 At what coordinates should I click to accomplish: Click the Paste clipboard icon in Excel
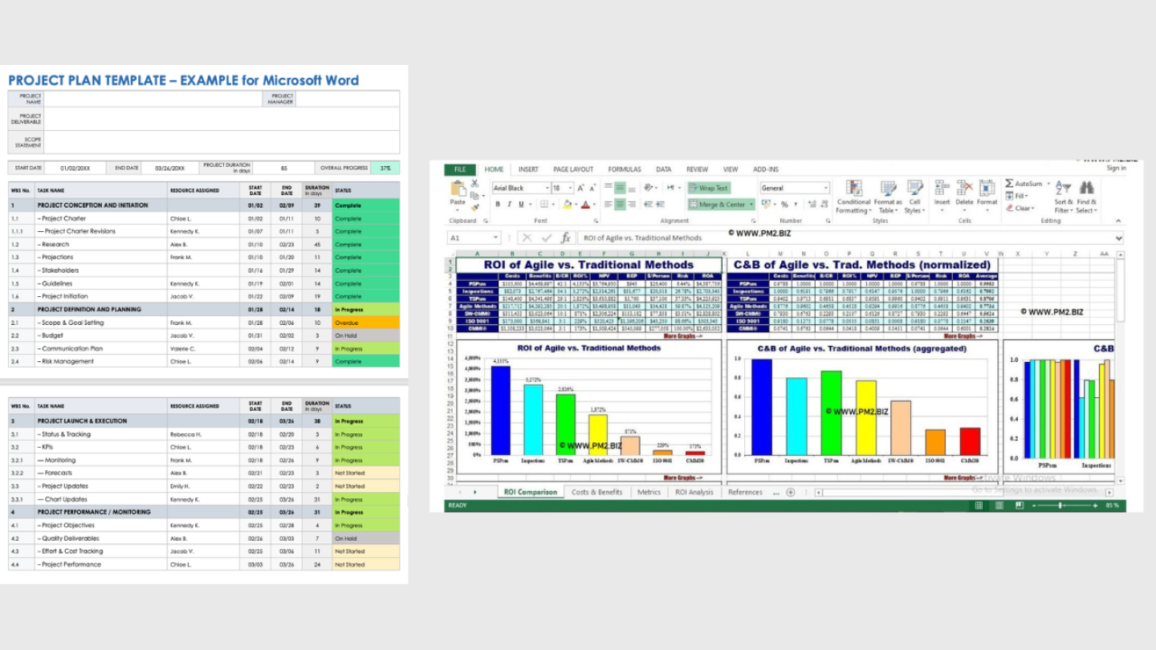pyautogui.click(x=458, y=189)
